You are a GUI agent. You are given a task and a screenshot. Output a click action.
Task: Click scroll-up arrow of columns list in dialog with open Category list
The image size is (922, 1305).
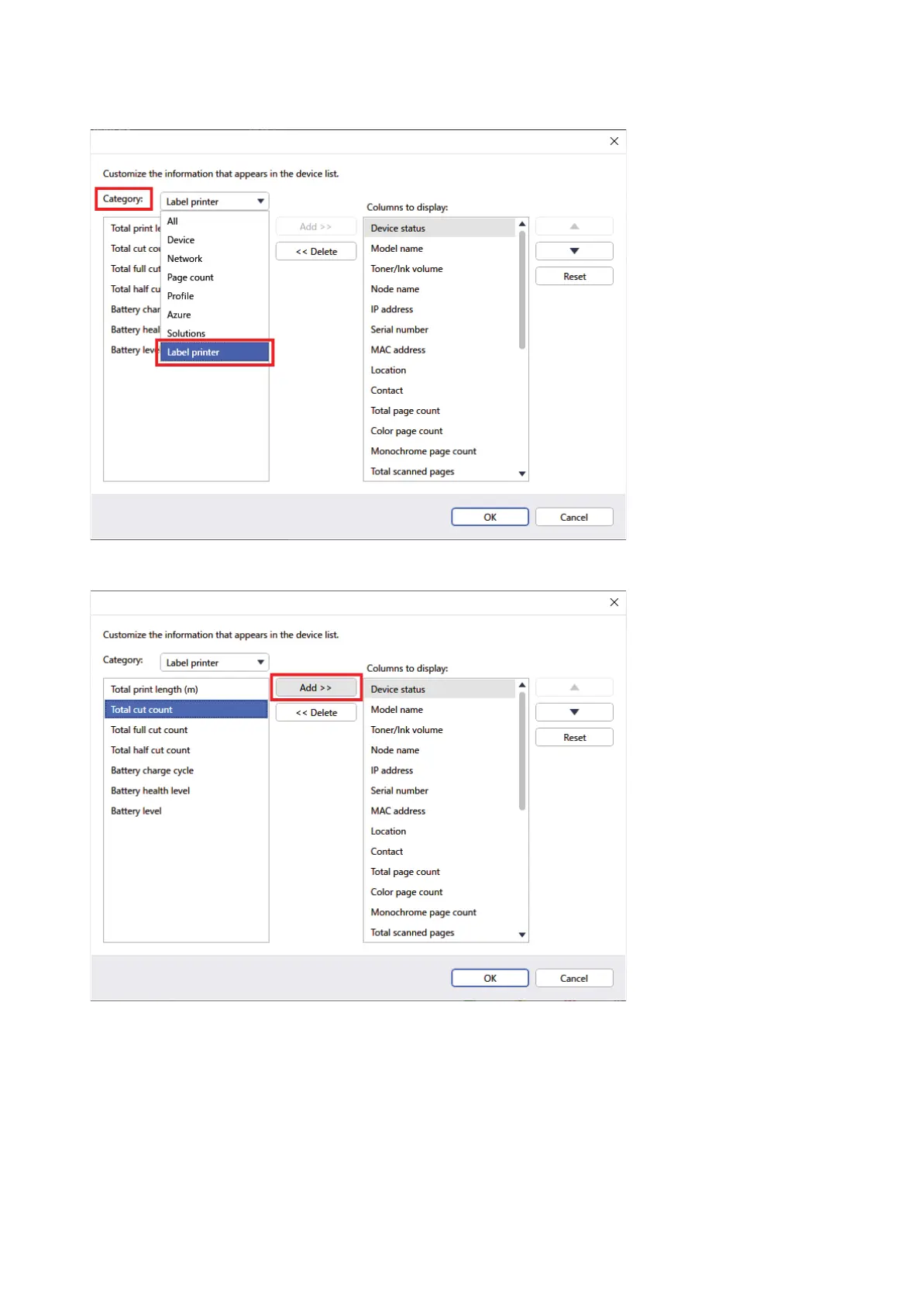click(x=522, y=224)
